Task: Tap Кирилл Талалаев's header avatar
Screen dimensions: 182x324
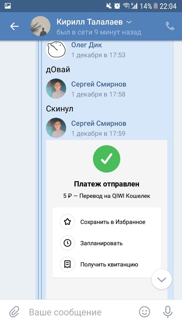Action: 40,26
